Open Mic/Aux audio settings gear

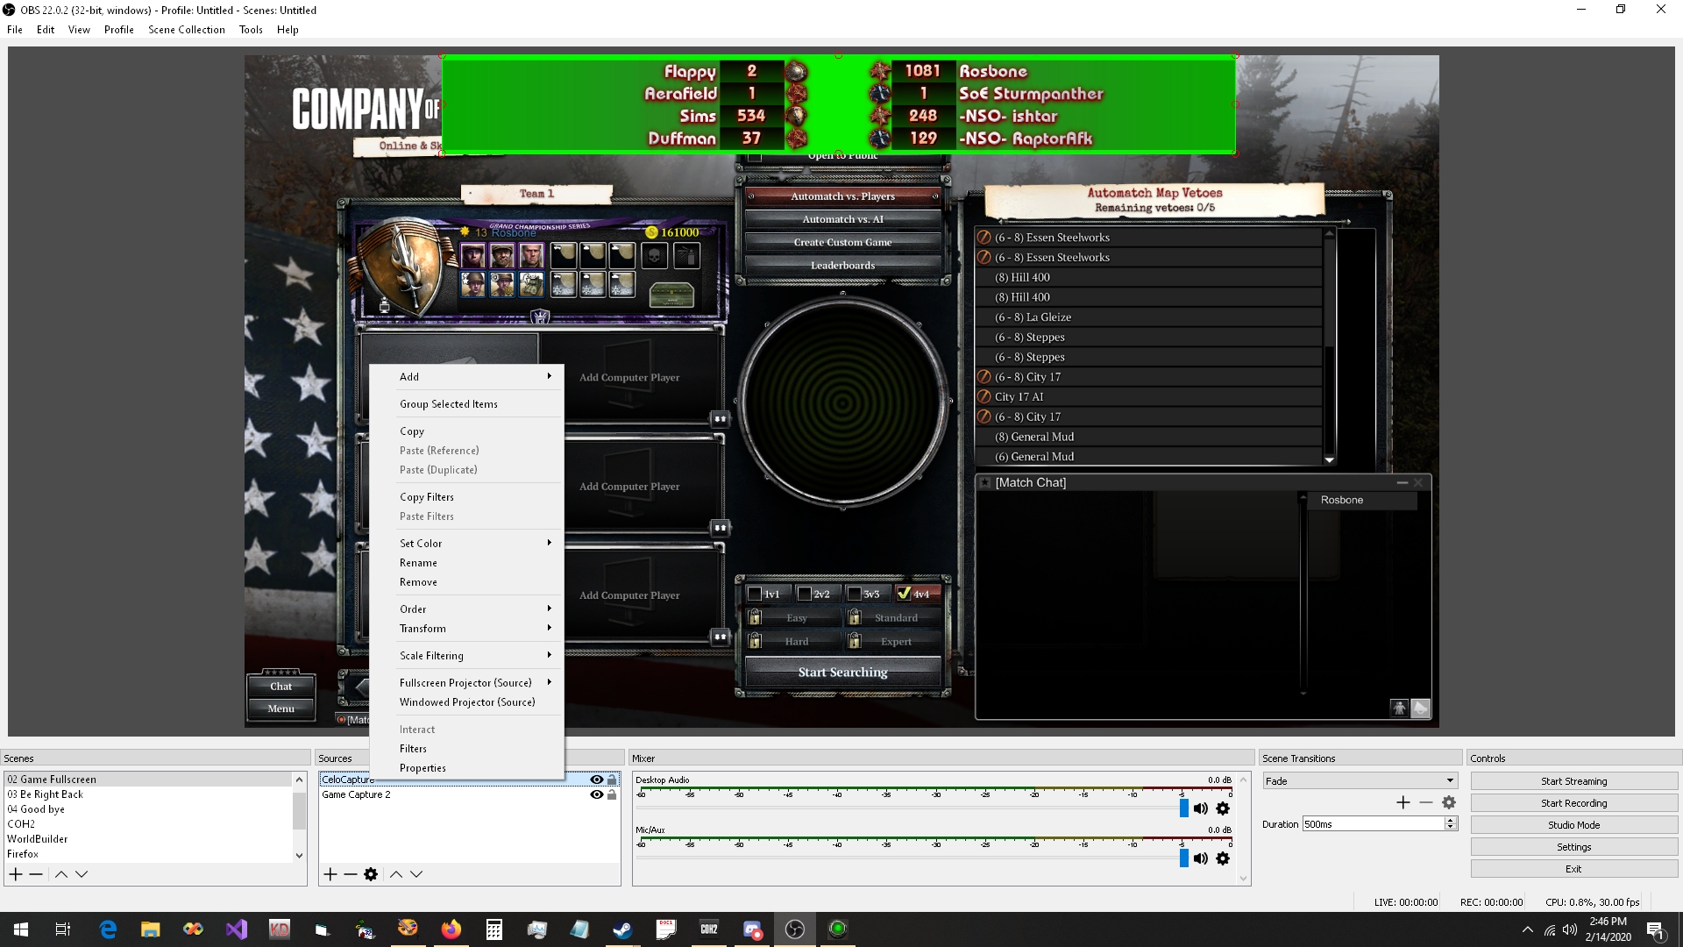tap(1223, 858)
